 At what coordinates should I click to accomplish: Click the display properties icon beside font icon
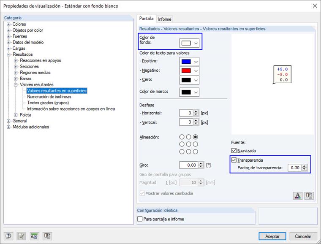point(309,196)
